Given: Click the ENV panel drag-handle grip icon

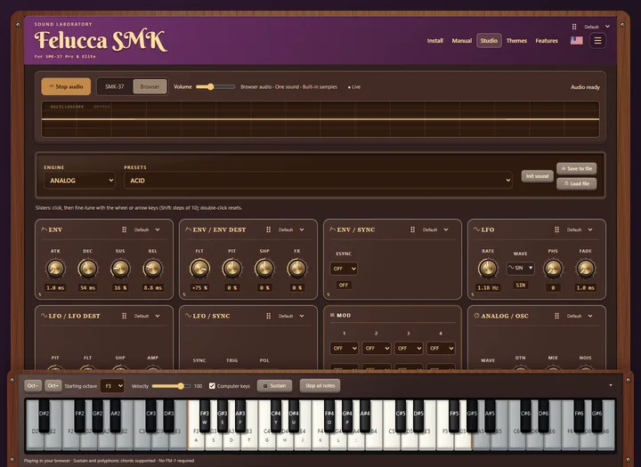Looking at the screenshot, I should pyautogui.click(x=125, y=229).
